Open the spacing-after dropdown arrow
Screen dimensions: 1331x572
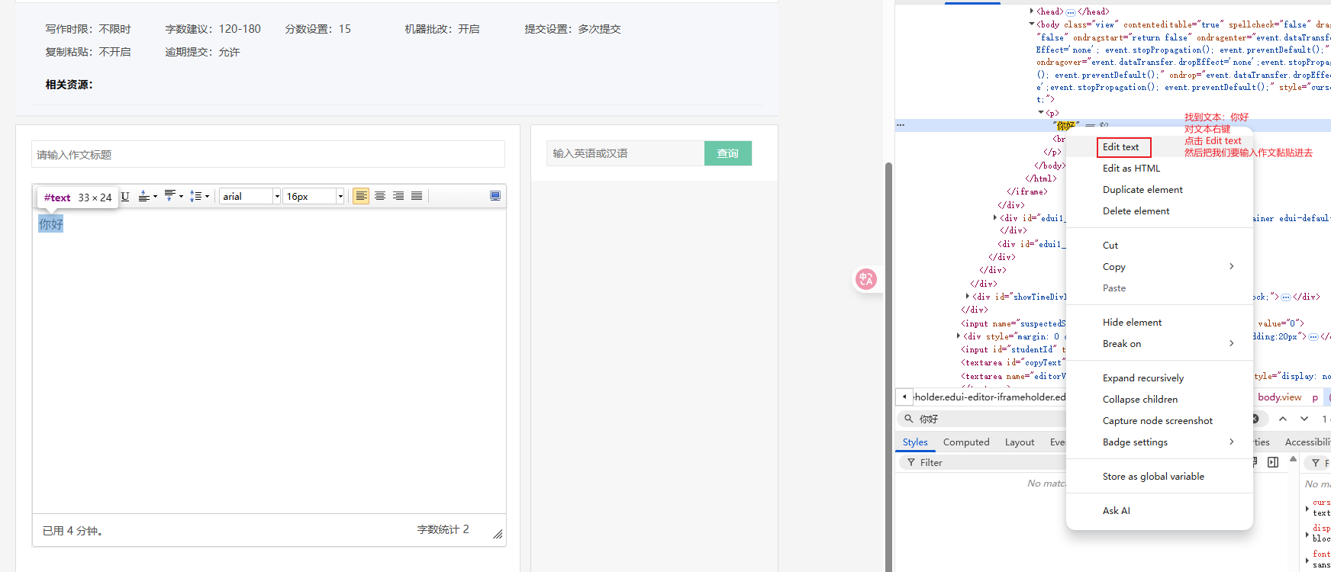click(x=181, y=196)
